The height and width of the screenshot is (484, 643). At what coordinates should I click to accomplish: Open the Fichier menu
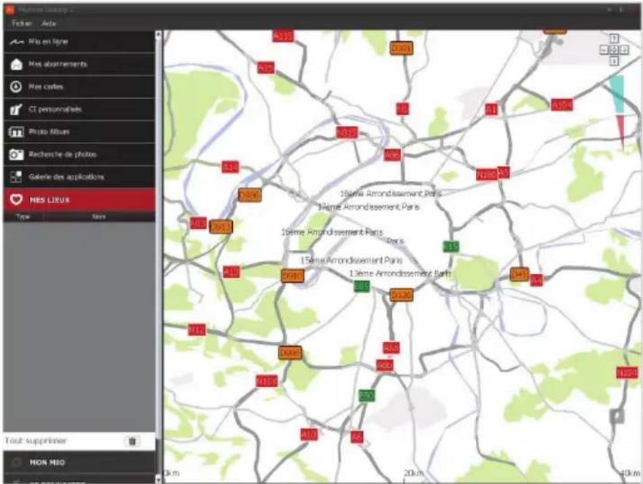pos(22,24)
